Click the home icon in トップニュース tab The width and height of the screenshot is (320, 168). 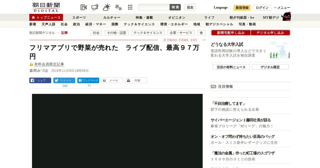(x=33, y=17)
